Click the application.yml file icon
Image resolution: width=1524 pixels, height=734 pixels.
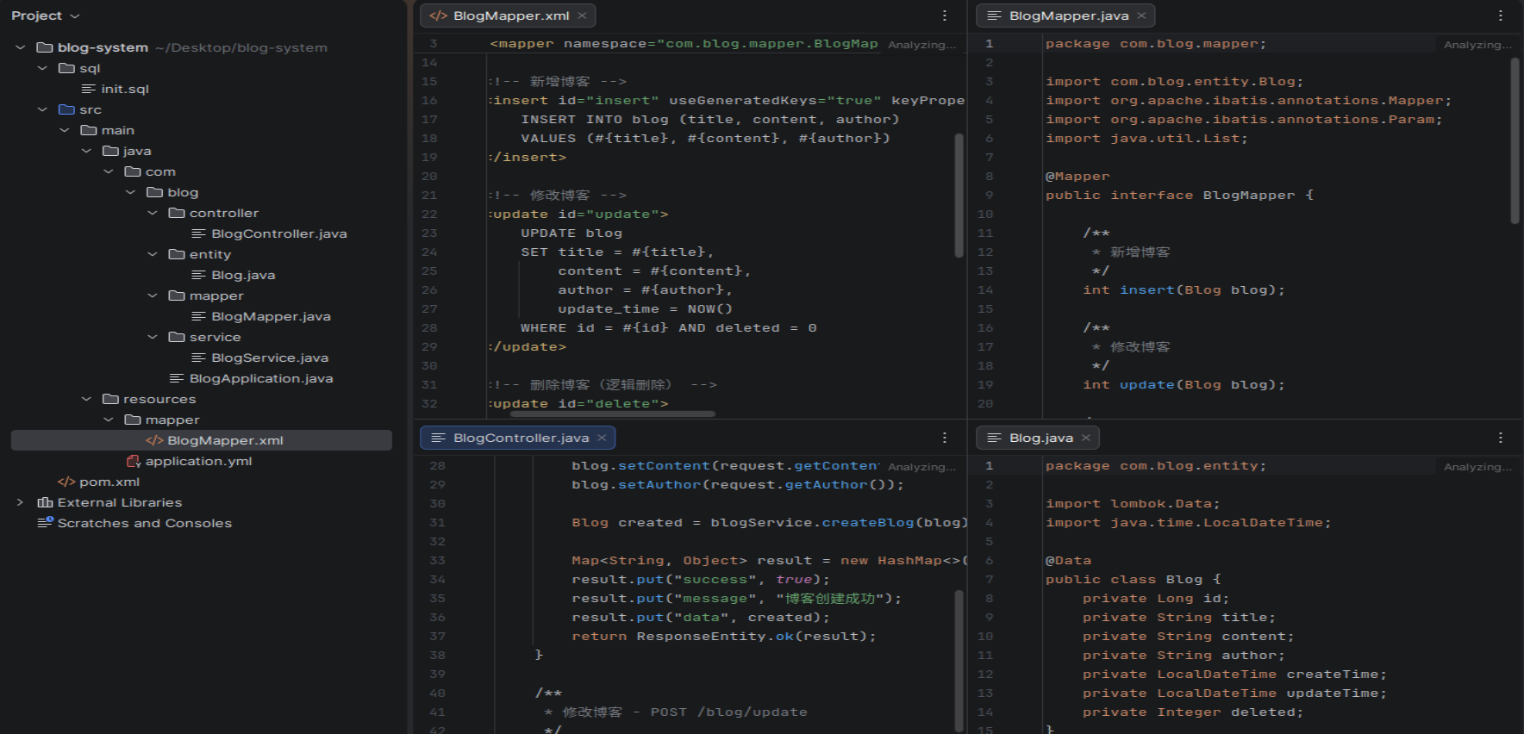click(x=133, y=461)
